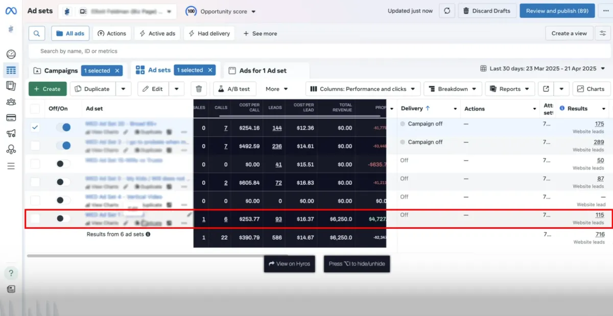The height and width of the screenshot is (316, 613).
Task: Click the Create a view button
Action: tap(569, 33)
